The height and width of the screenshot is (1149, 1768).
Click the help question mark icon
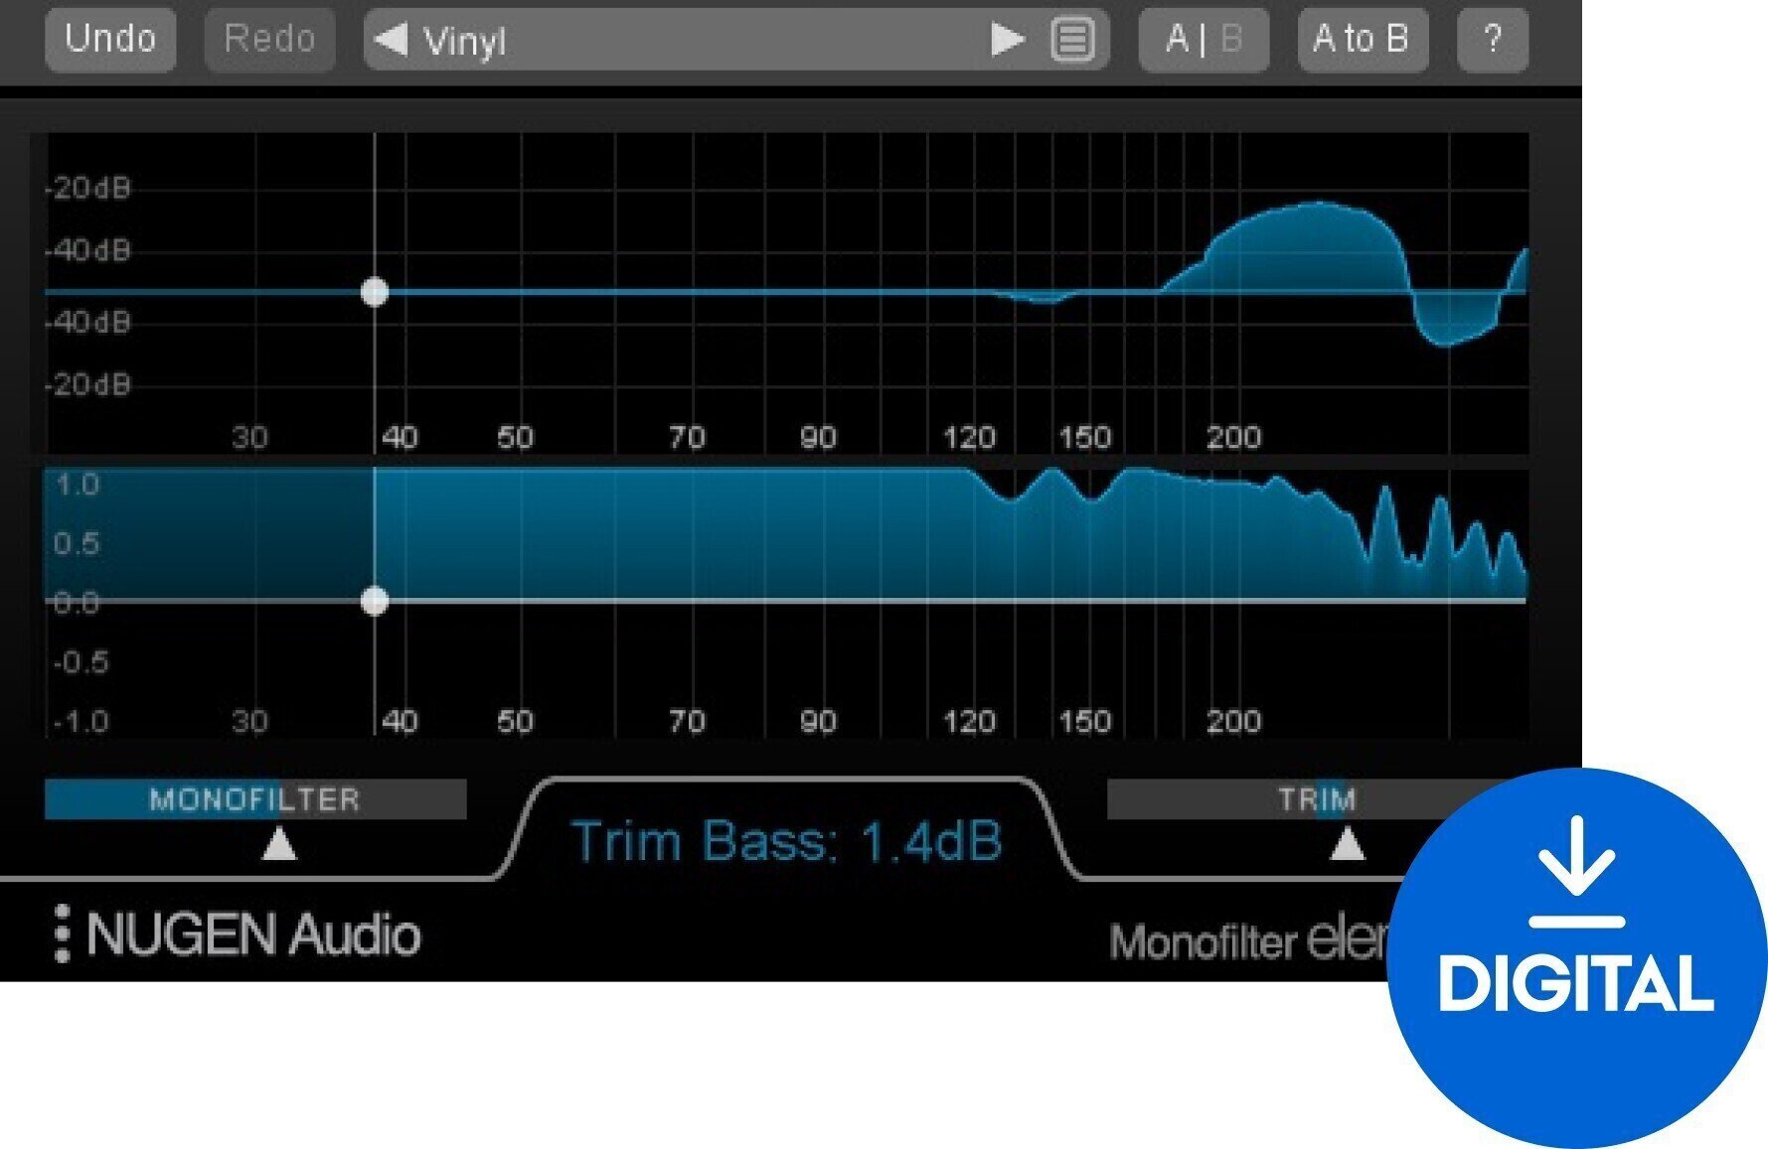click(1493, 41)
